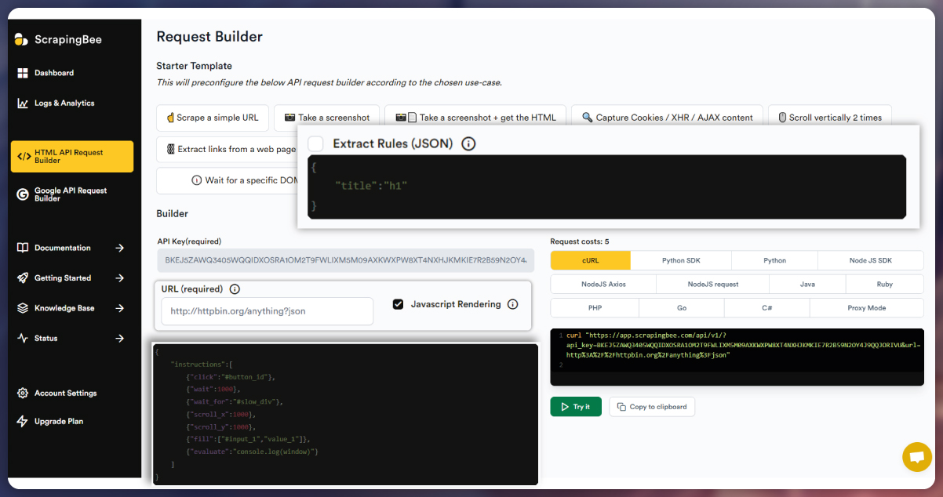Click the Try it button
The width and height of the screenshot is (943, 497).
[576, 407]
